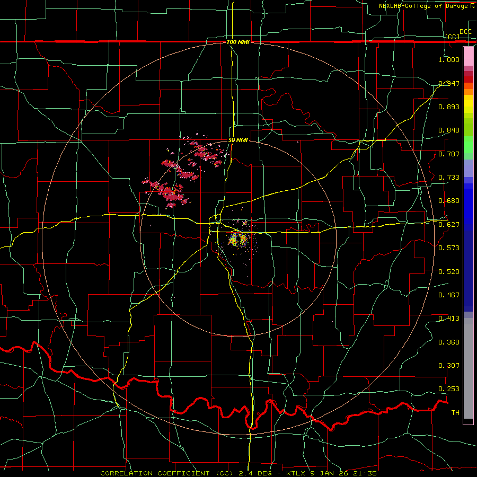Select the 0.520 legend value
The width and height of the screenshot is (477, 477).
coord(449,272)
